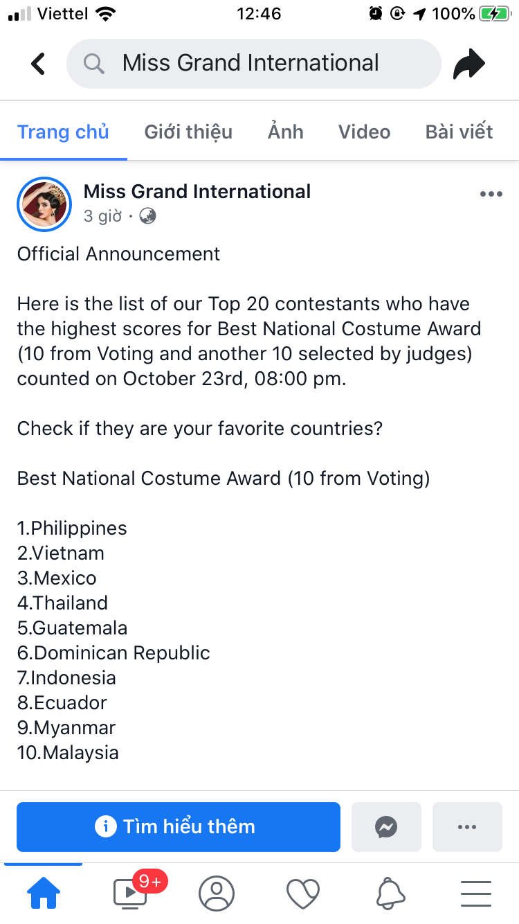Tap the back arrow icon
The height and width of the screenshot is (924, 519).
click(x=38, y=64)
